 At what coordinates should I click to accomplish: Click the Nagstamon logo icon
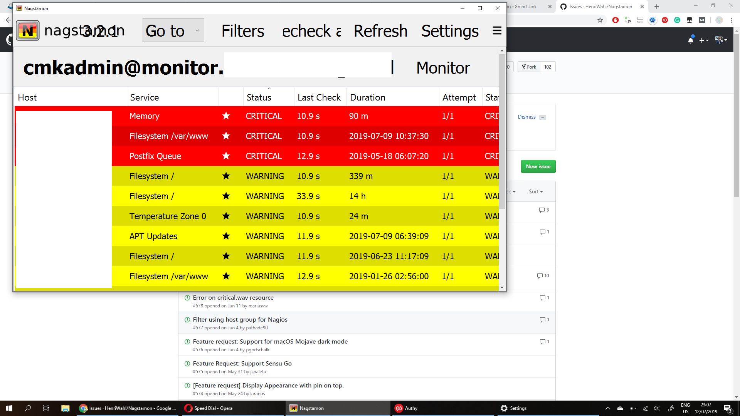point(27,30)
